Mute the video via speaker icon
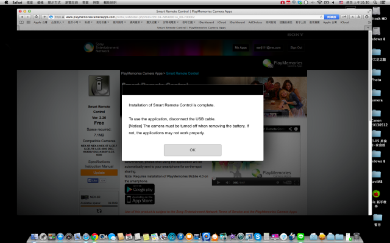The width and height of the screenshot is (390, 243). [227, 183]
